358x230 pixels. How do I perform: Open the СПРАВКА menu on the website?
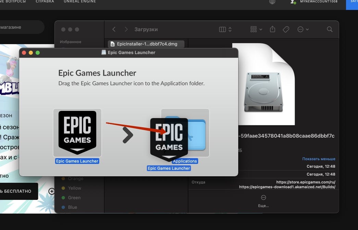(45, 1)
